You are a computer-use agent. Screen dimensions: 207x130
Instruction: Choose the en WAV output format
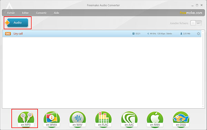78,119
